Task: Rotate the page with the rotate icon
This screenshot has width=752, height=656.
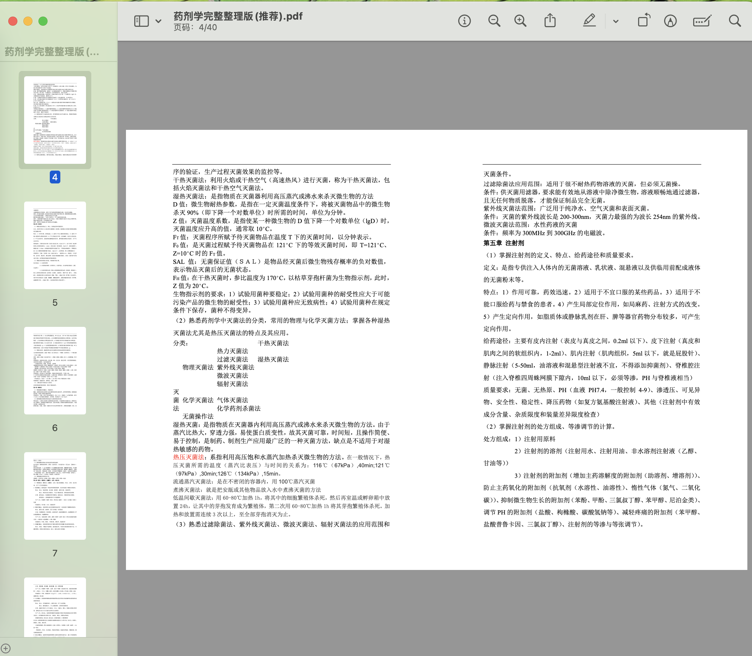Action: pyautogui.click(x=644, y=21)
